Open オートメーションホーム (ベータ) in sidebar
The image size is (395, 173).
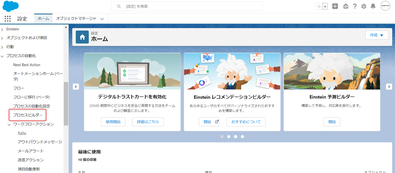38,76
